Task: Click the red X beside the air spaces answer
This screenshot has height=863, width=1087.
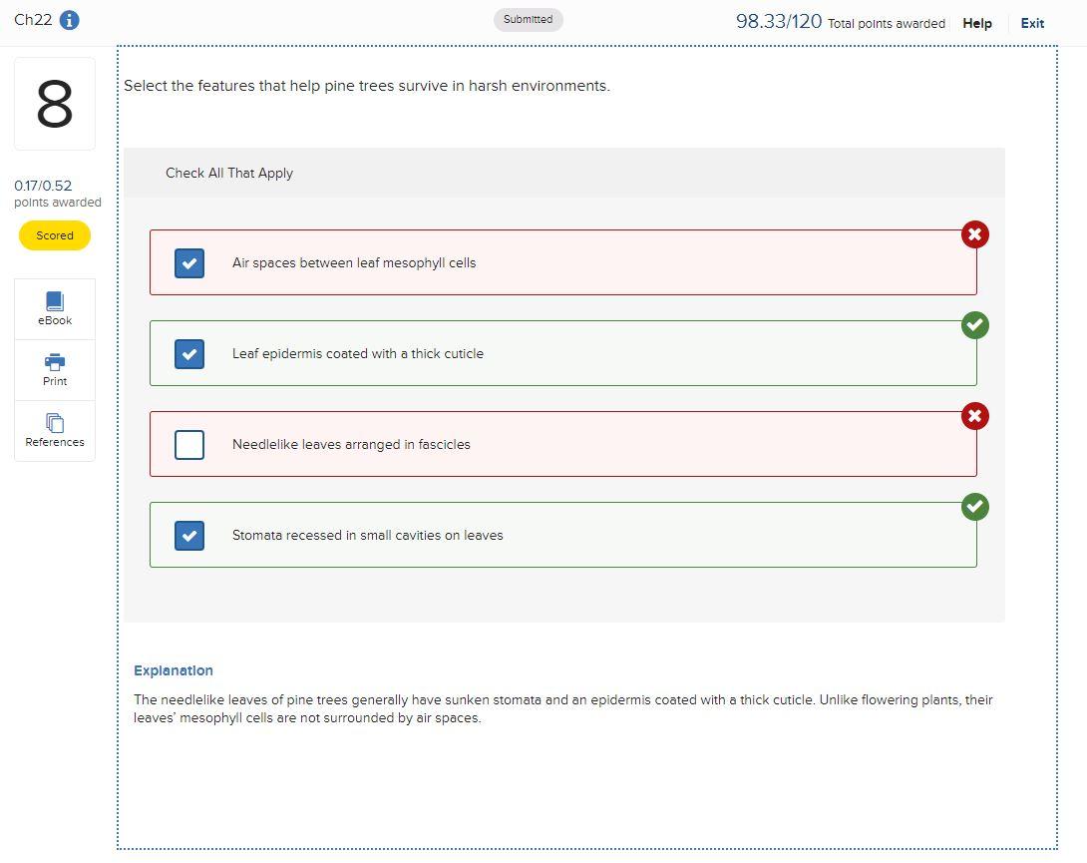Action: point(974,234)
